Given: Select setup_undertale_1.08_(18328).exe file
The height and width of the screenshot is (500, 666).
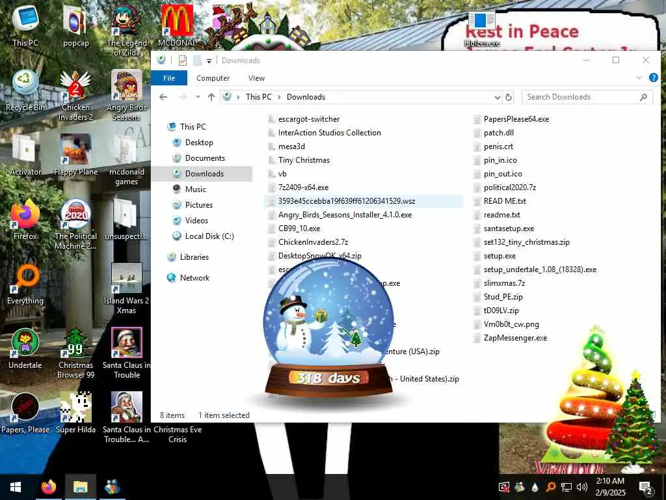Looking at the screenshot, I should tap(540, 270).
